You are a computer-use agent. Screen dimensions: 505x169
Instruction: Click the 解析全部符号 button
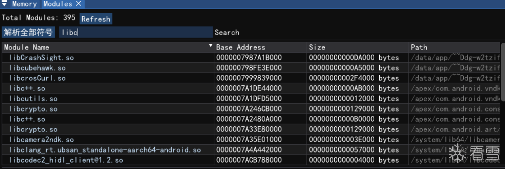(28, 32)
